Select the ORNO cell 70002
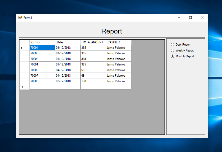 pyautogui.click(x=42, y=59)
